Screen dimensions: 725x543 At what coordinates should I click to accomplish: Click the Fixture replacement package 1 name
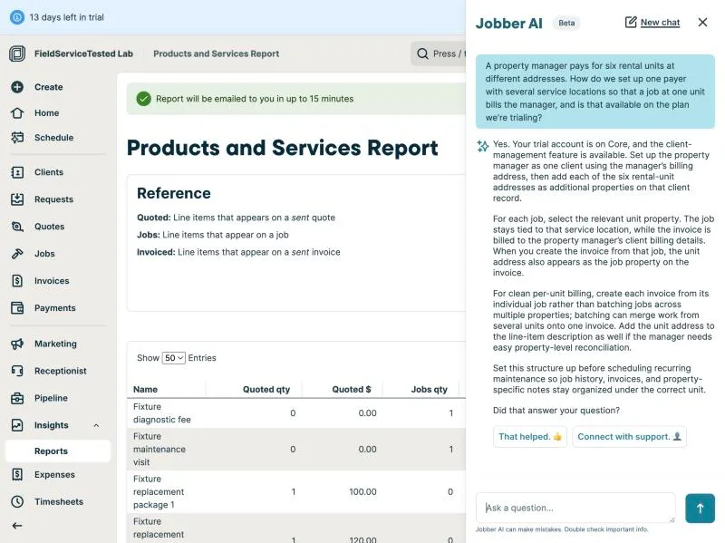(159, 491)
